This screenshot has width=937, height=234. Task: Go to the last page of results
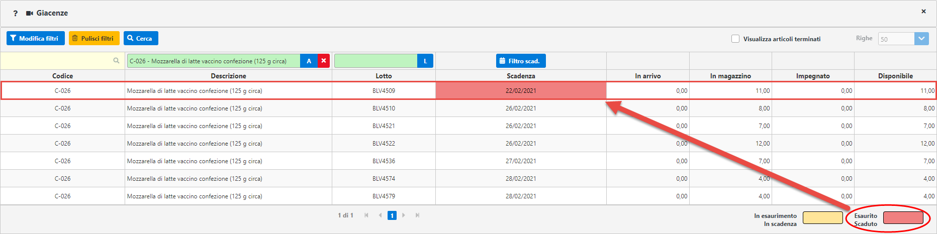(x=417, y=215)
